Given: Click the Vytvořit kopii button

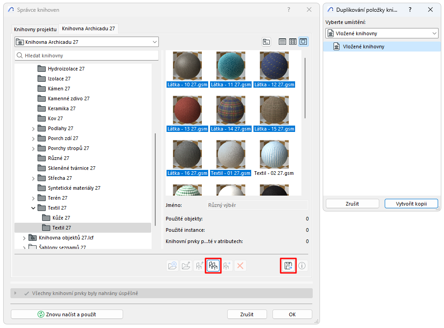Looking at the screenshot, I should click(x=411, y=204).
